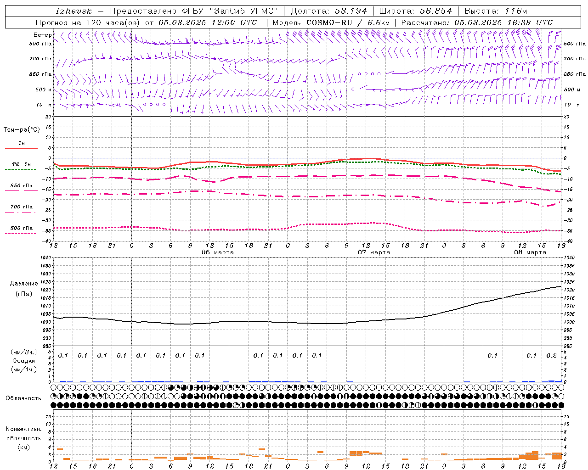Click the "(км)" unit under convective label
588x470 pixels.
tap(23, 447)
